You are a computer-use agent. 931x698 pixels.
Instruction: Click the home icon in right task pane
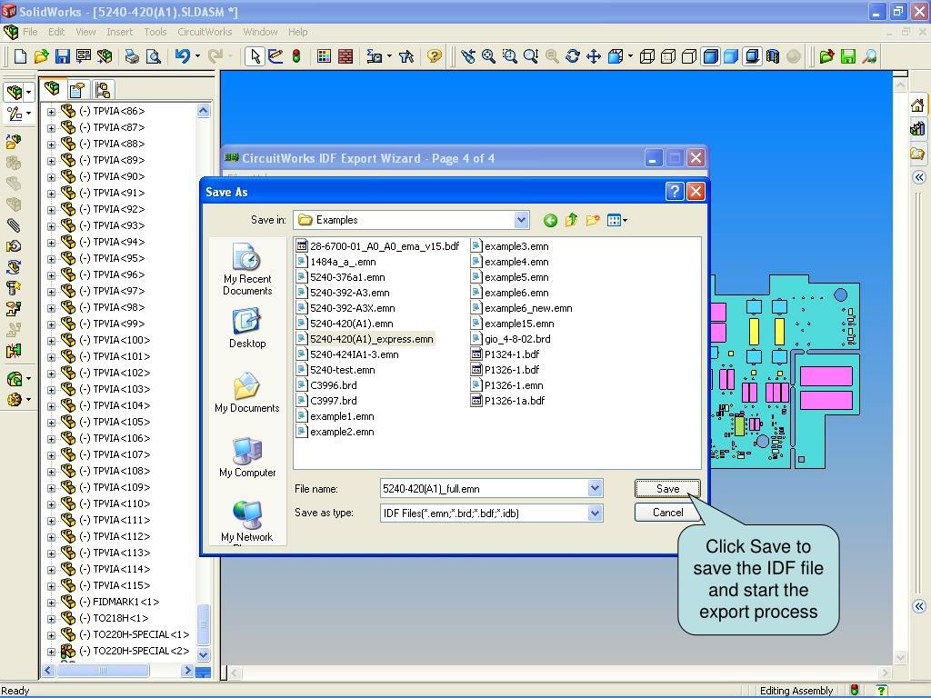917,105
